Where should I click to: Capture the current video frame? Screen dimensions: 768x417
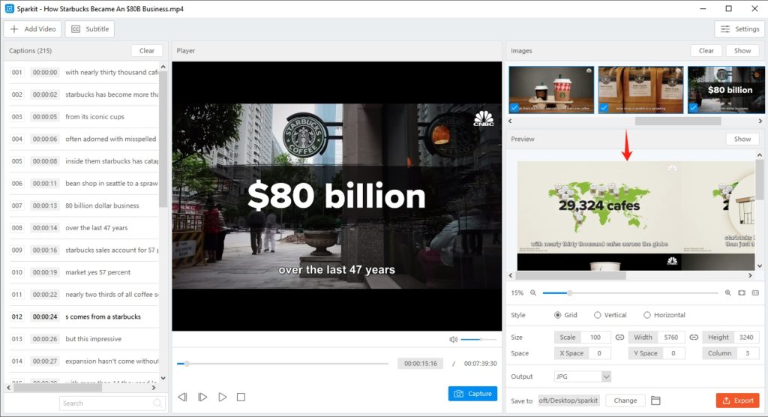click(x=472, y=394)
